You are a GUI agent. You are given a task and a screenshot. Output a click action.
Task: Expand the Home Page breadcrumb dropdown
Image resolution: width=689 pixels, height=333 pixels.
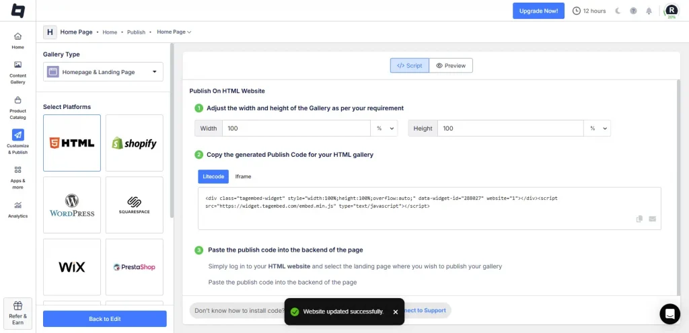tap(174, 32)
